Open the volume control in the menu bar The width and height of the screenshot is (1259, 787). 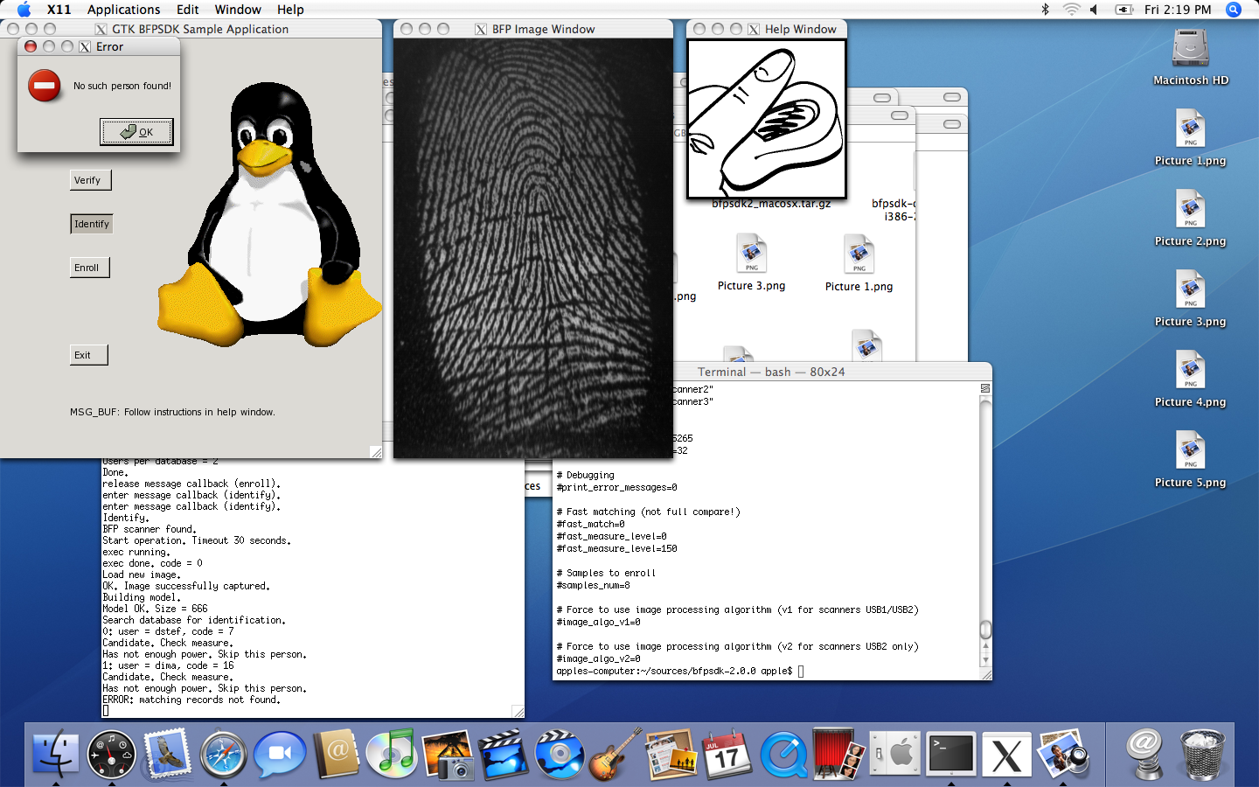(1094, 10)
